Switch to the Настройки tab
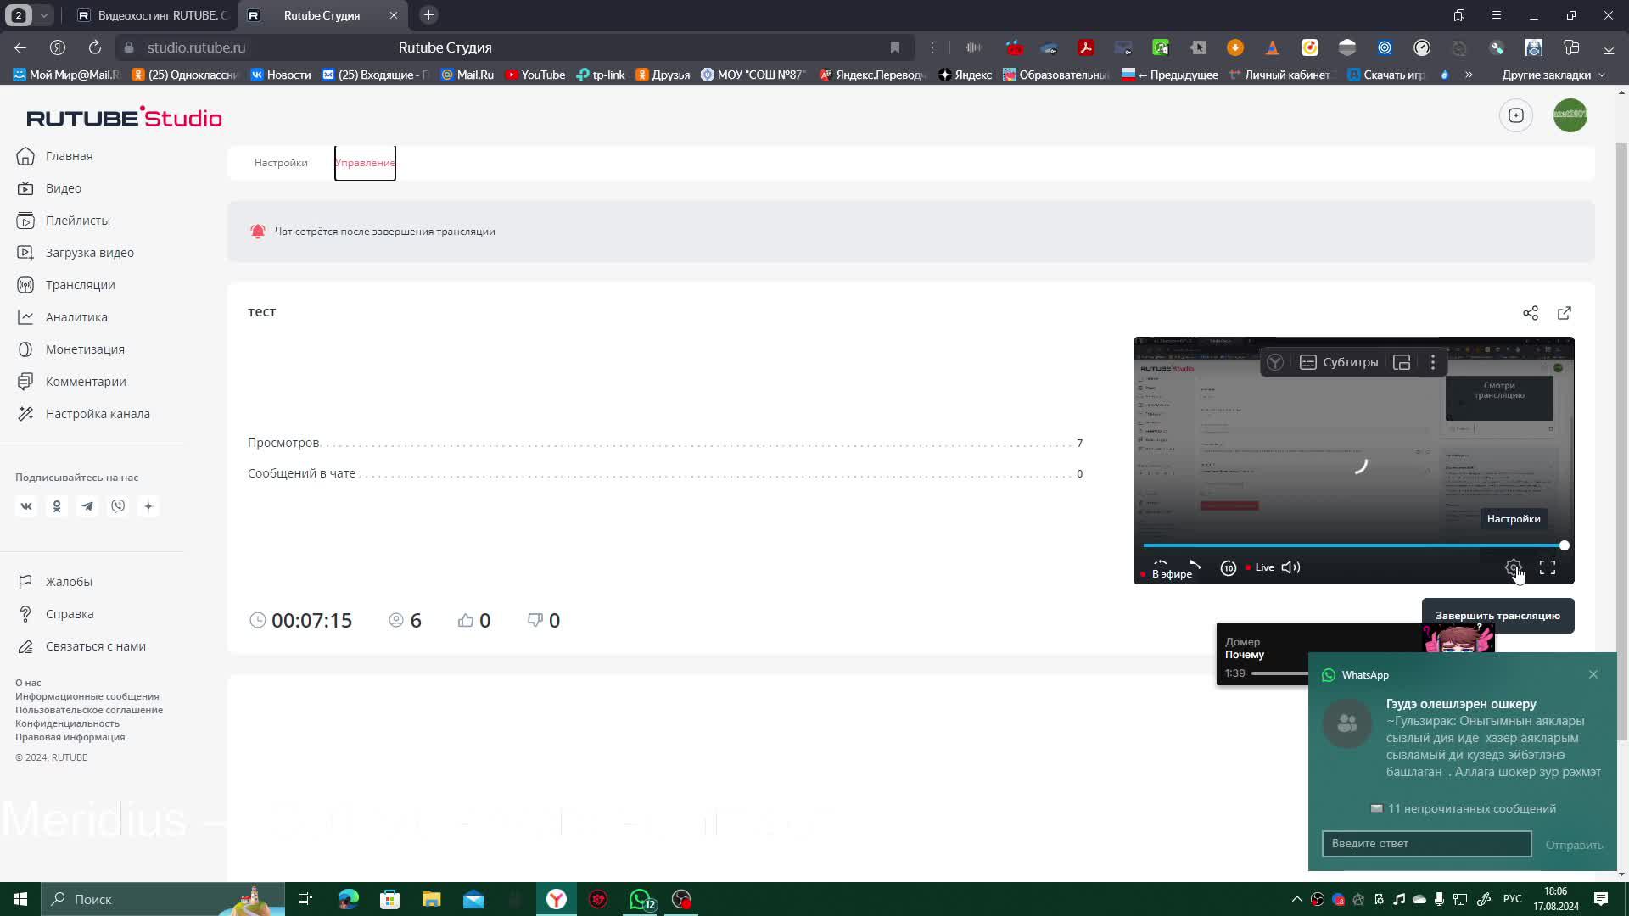Viewport: 1629px width, 916px height. click(281, 163)
